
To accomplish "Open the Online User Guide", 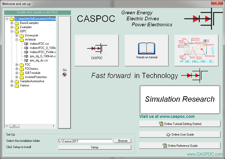I will pyautogui.click(x=180, y=135).
